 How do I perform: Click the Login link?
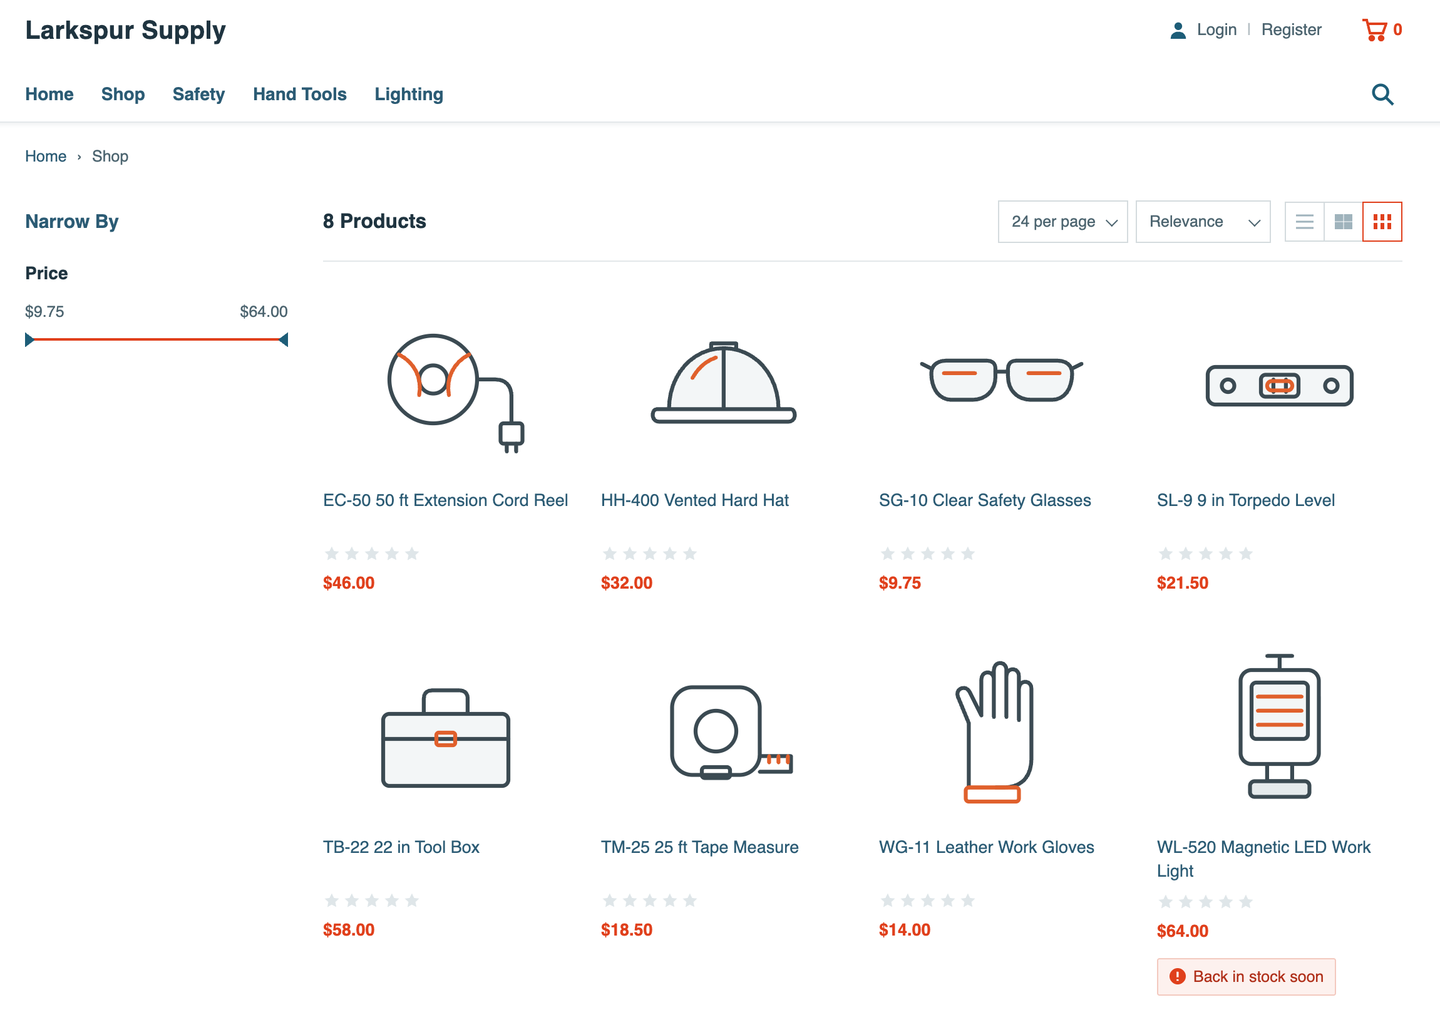click(1217, 29)
